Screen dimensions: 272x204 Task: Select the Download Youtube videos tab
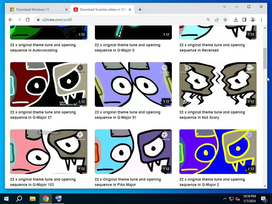(x=102, y=10)
